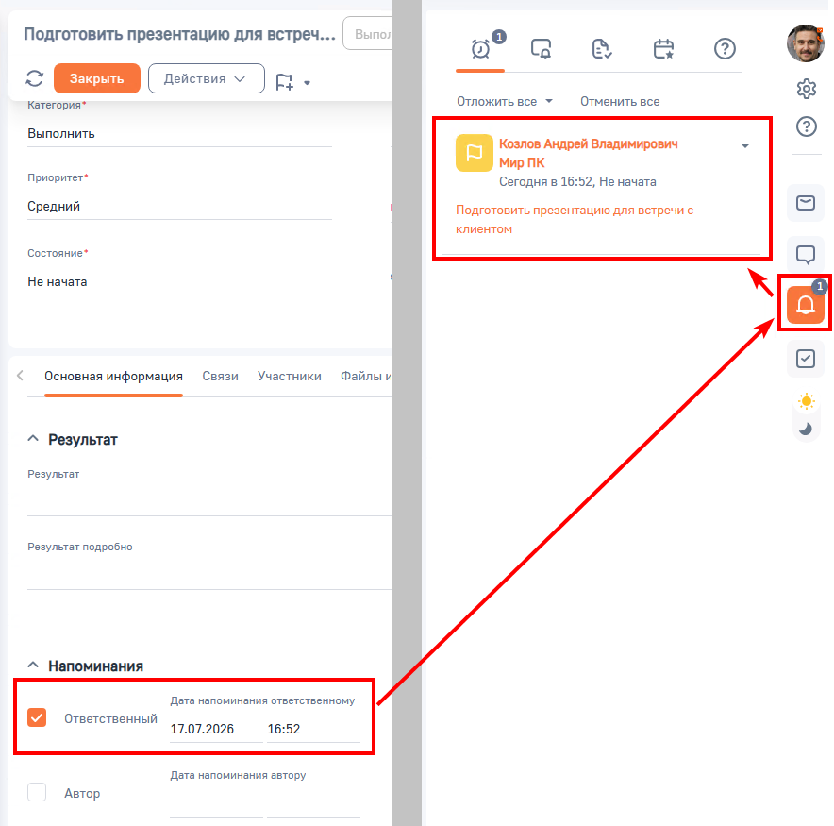Expand the Отложить все dropdown

click(x=504, y=101)
